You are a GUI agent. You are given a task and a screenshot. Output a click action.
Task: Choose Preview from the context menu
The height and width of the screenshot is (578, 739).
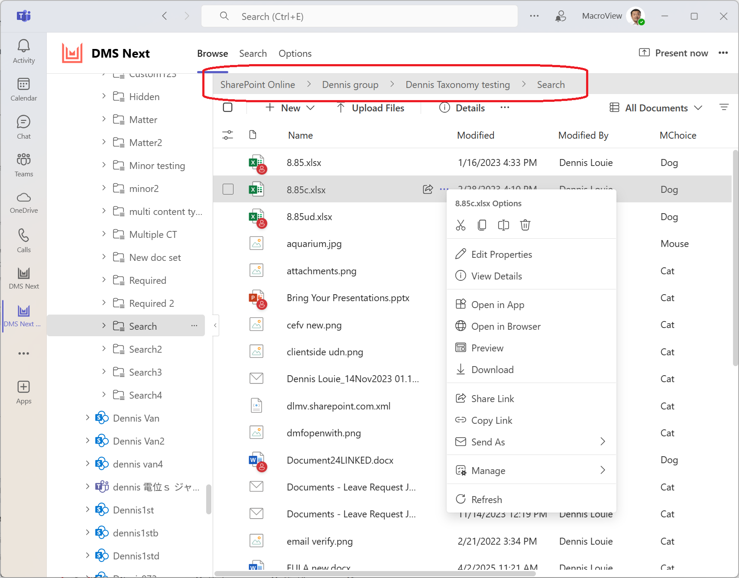(531, 348)
